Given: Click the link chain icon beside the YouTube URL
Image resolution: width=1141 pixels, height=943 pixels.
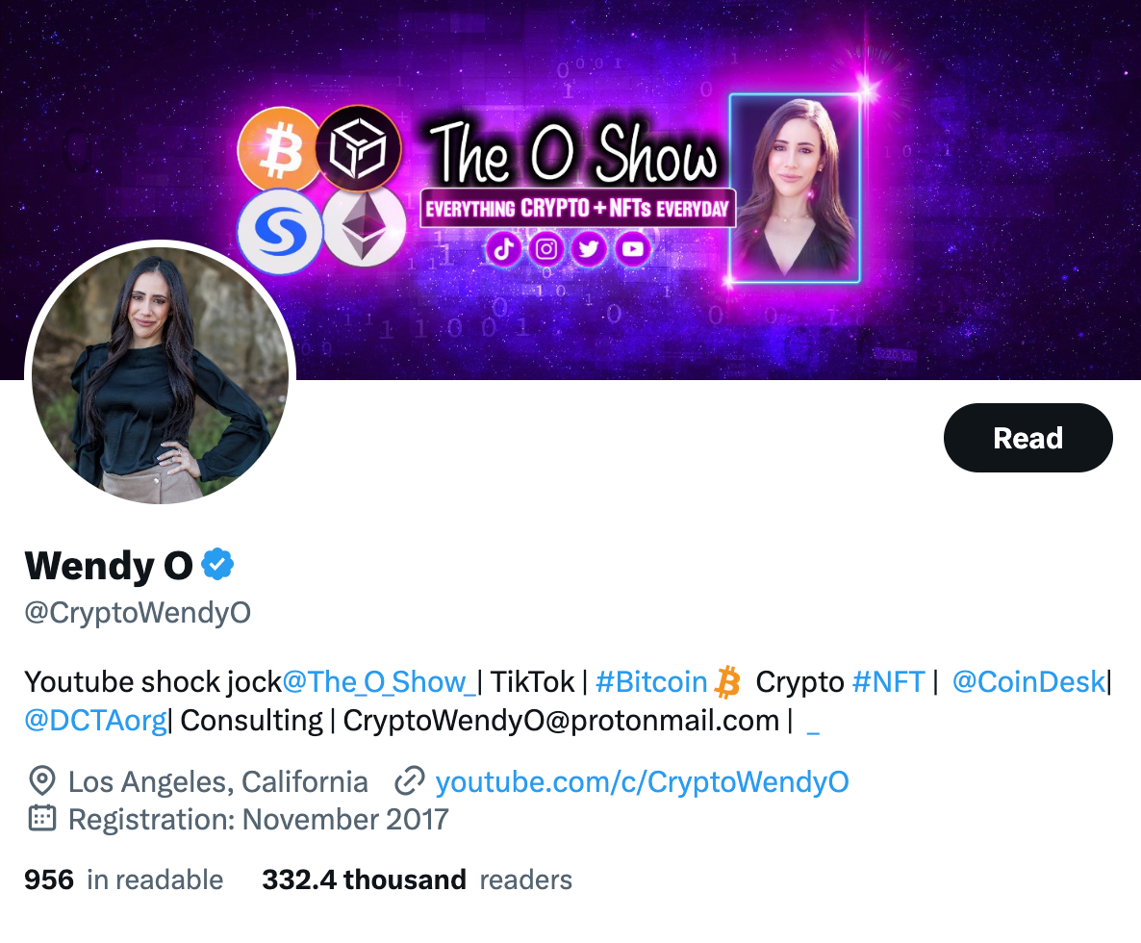Looking at the screenshot, I should click(x=409, y=781).
